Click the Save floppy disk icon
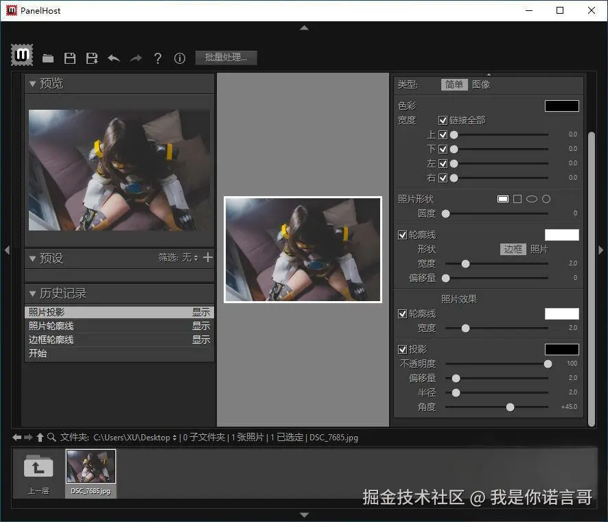Viewport: 608px width, 522px height. 70,58
